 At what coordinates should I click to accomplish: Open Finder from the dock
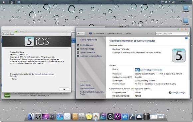[x=31, y=116]
